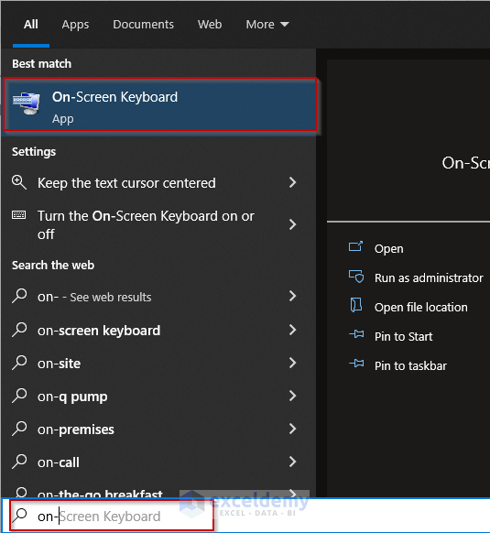
Task: Select Pin to Start
Action: pos(403,336)
